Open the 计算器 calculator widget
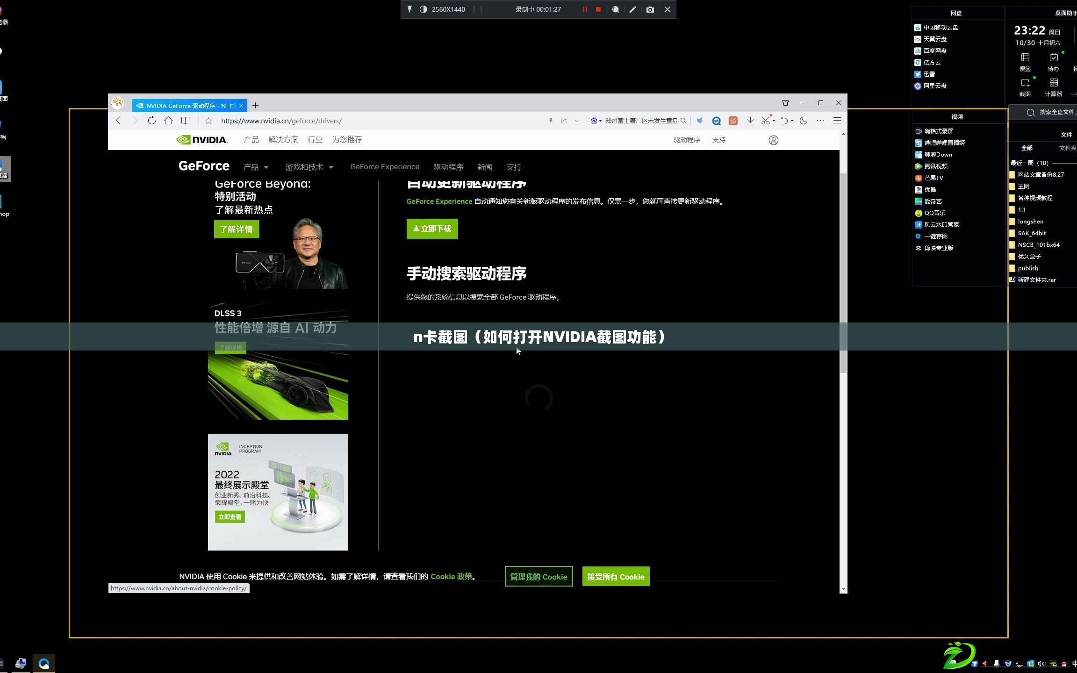Viewport: 1077px width, 673px height. (x=1053, y=87)
